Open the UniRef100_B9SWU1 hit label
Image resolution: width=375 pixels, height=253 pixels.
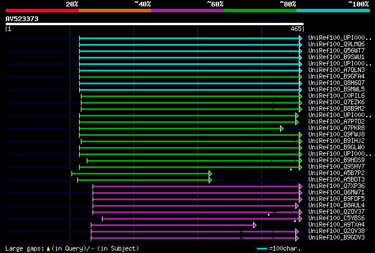pos(336,57)
